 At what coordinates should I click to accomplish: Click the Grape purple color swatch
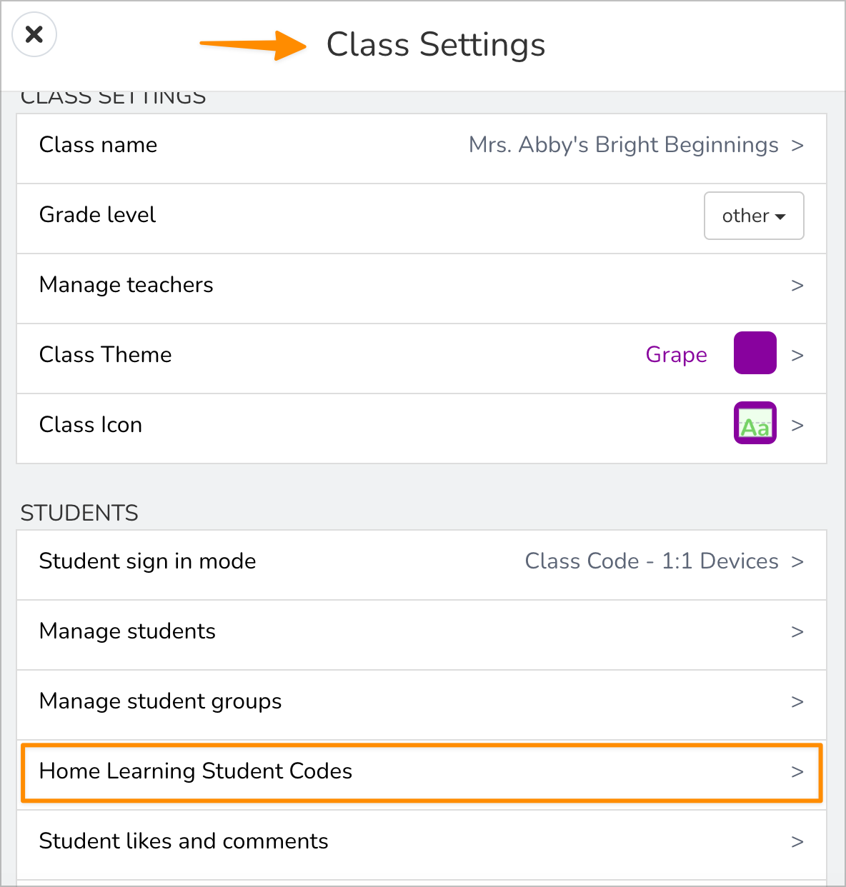click(755, 353)
